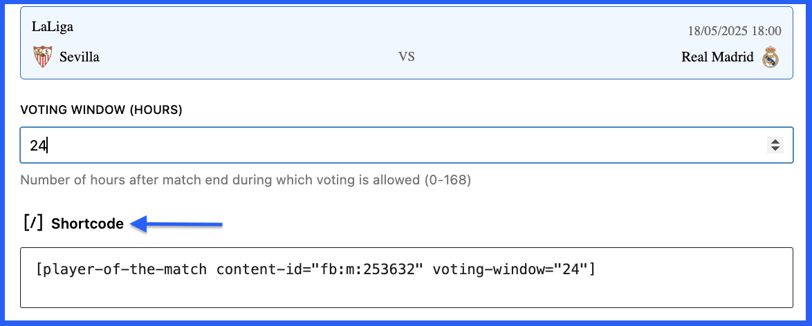Screen dimensions: 812x326
Task: Click the Sevilla team name
Action: [80, 57]
